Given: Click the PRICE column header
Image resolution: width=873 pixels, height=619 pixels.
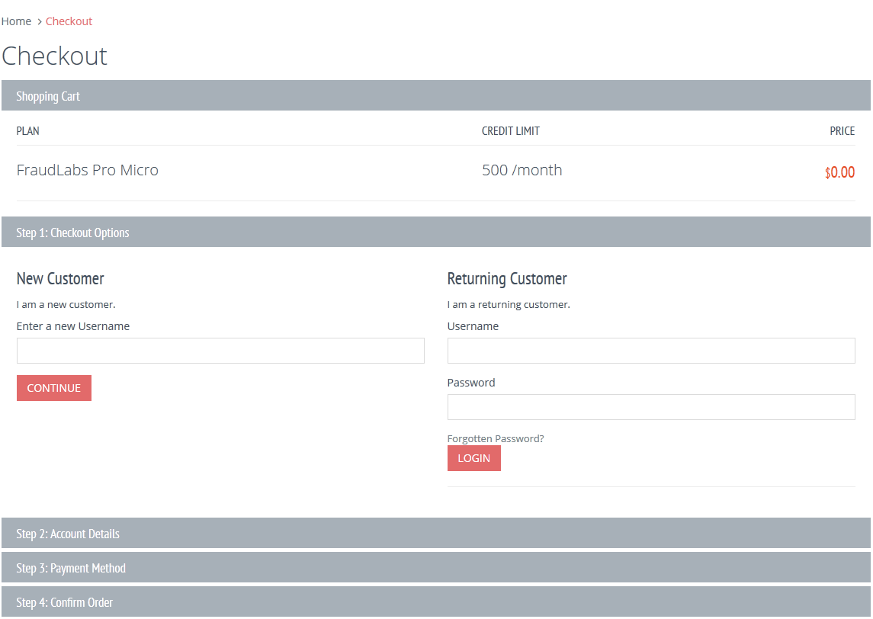Looking at the screenshot, I should (x=843, y=131).
